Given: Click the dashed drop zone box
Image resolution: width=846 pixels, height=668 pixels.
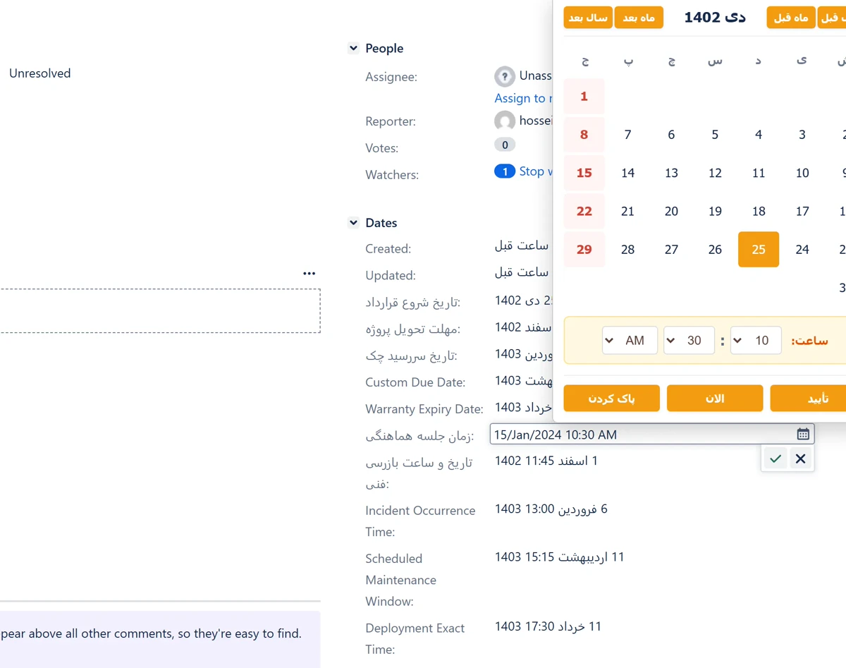Looking at the screenshot, I should click(x=160, y=310).
